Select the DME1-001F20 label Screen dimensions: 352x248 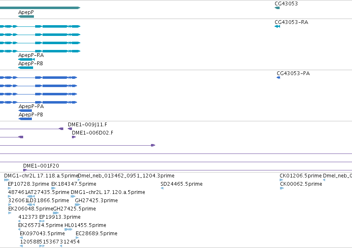(41, 166)
